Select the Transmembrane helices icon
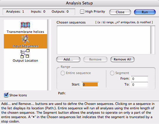Screen dimensions: 159x124 tap(25, 25)
